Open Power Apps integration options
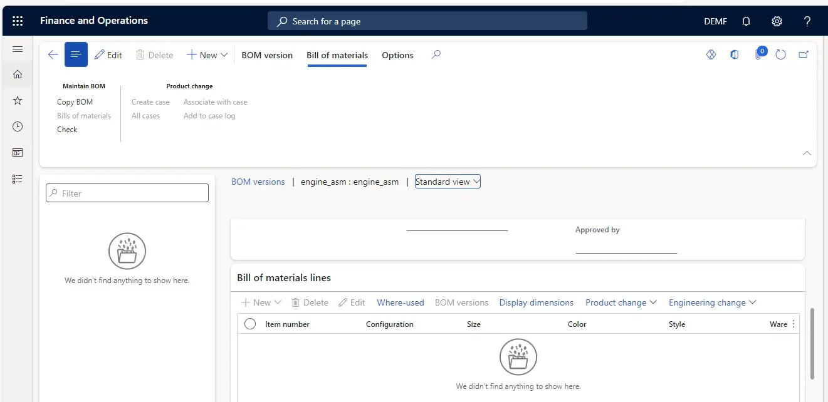 (x=711, y=54)
